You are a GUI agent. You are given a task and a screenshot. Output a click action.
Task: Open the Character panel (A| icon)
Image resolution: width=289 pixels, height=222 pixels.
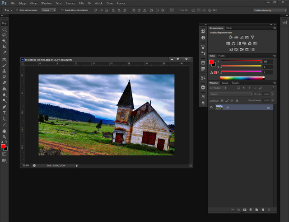tap(203, 96)
